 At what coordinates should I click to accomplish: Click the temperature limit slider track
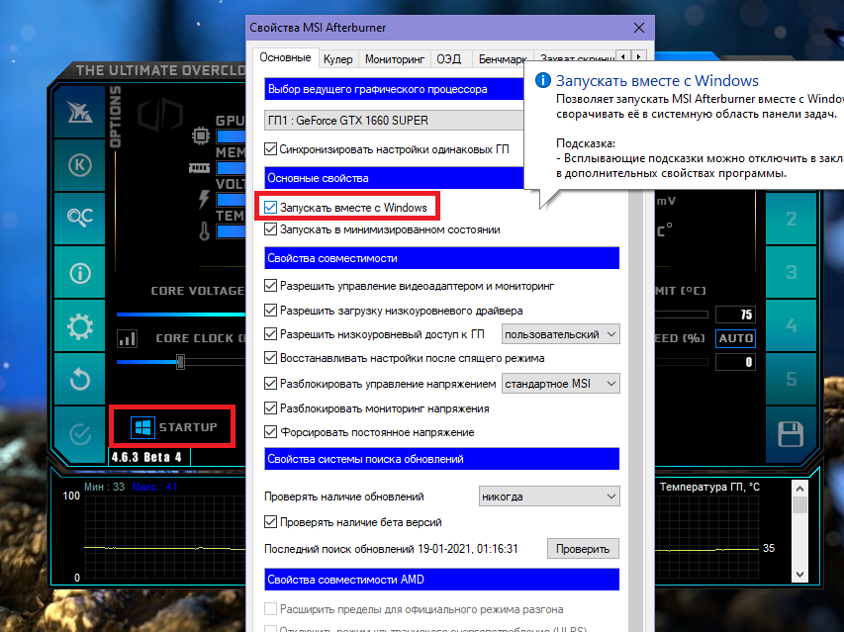[682, 315]
